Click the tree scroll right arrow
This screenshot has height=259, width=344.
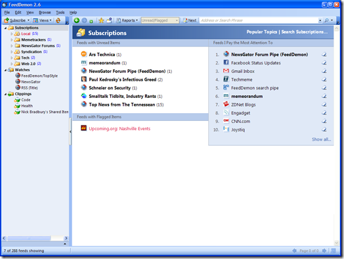pos(66,238)
